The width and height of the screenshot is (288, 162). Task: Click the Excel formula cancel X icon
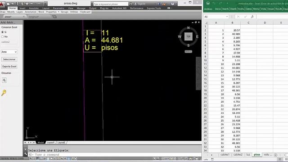click(238, 17)
